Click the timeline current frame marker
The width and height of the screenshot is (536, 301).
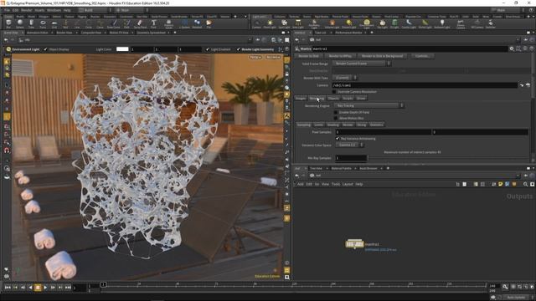(x=103, y=284)
